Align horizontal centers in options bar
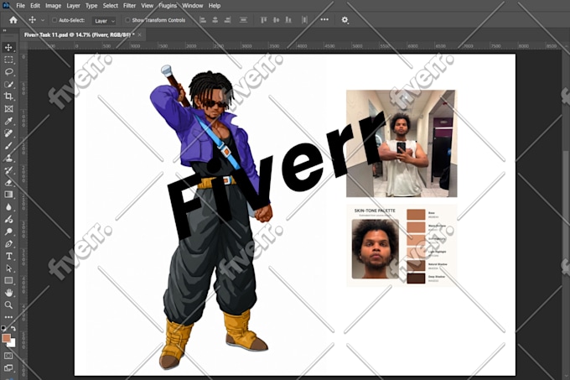This screenshot has width=570, height=380. (x=215, y=20)
